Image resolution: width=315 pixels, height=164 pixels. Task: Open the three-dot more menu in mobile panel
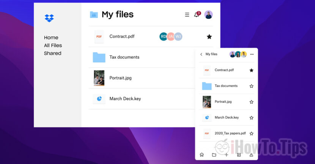click(x=252, y=54)
